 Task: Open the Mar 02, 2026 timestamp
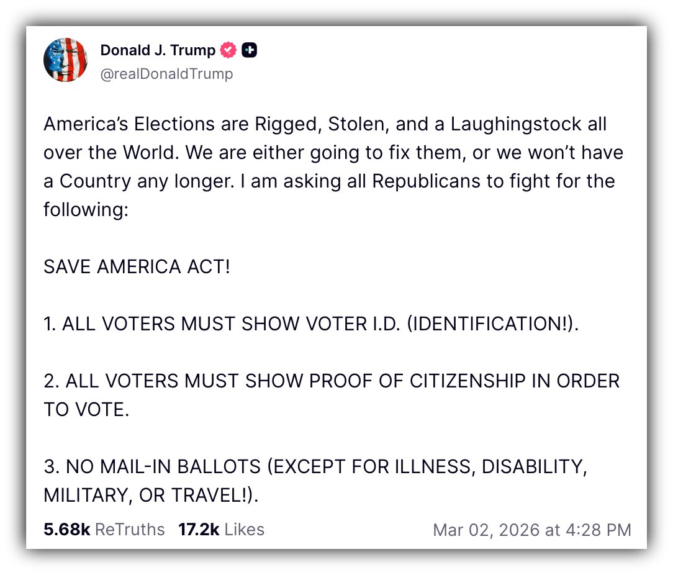(x=532, y=530)
